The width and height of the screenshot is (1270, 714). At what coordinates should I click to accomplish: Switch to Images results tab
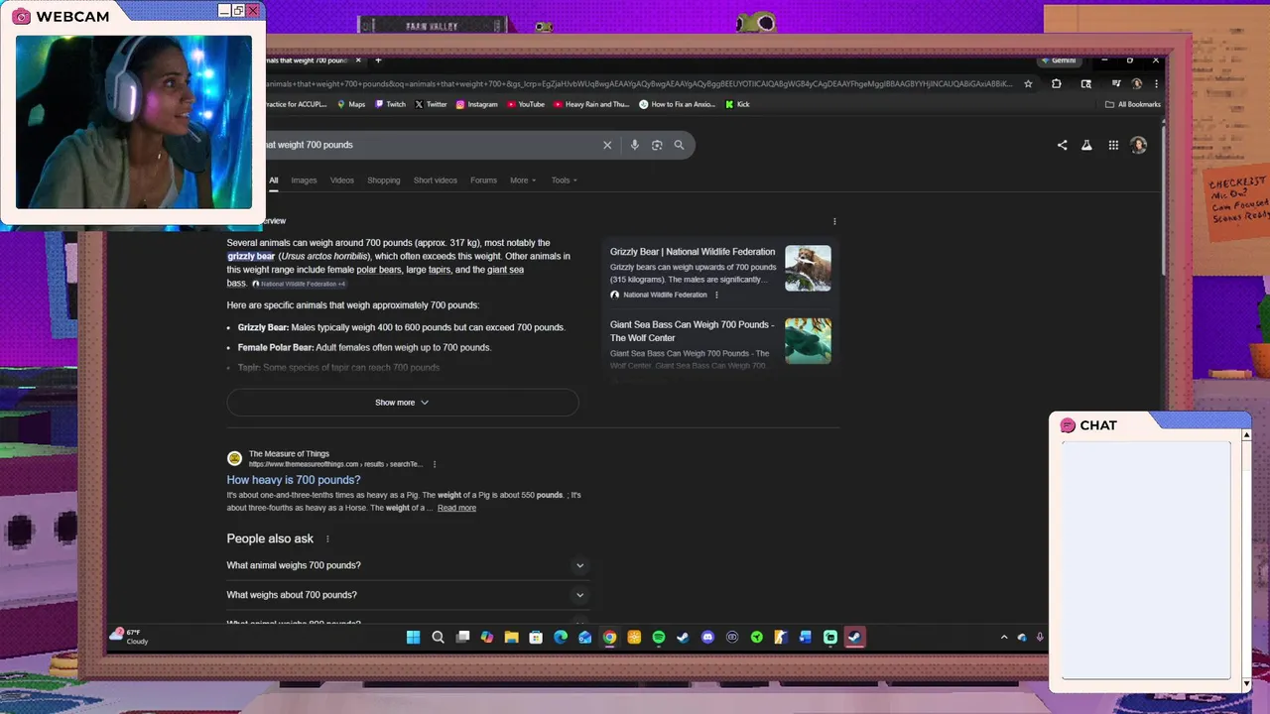304,180
